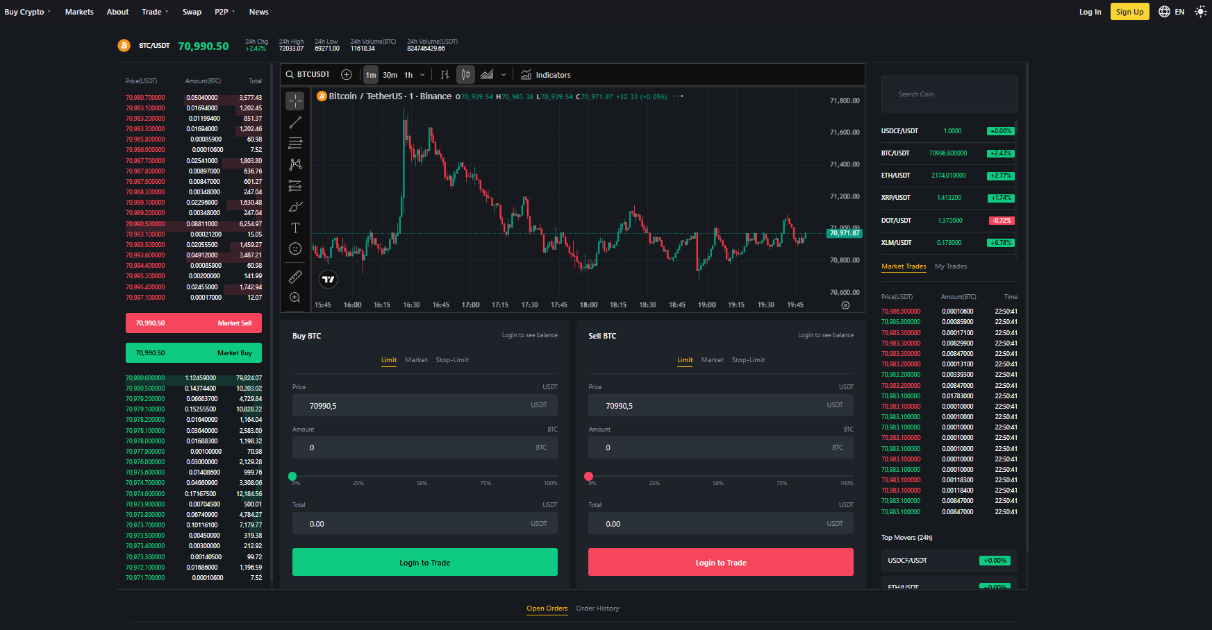
Task: Click the Sell BTC Amount input field
Action: point(721,448)
